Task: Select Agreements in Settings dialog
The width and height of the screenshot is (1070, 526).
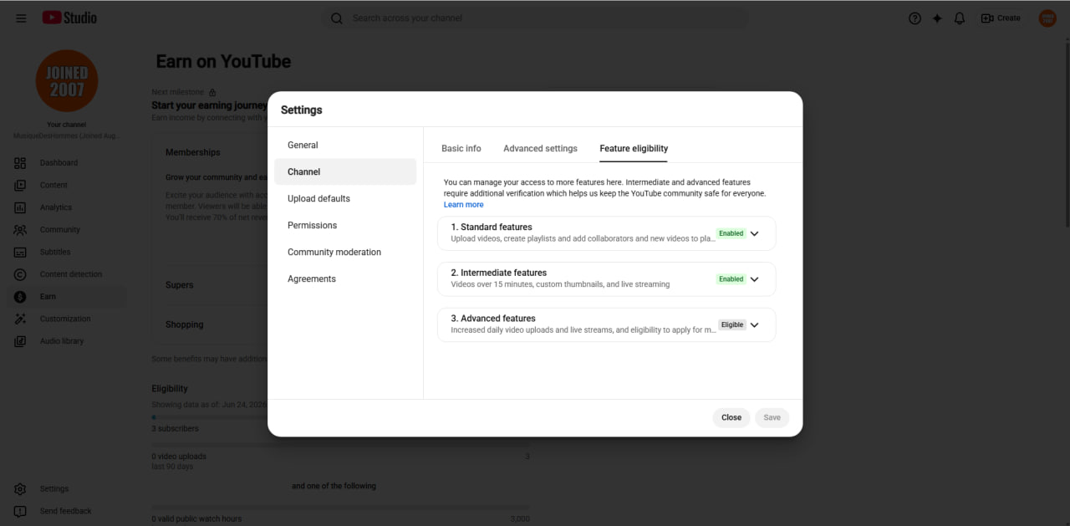Action: pyautogui.click(x=345, y=279)
